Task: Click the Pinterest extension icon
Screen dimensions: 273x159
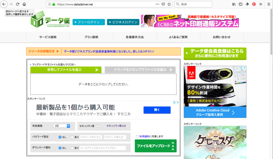Action: (x=254, y=4)
